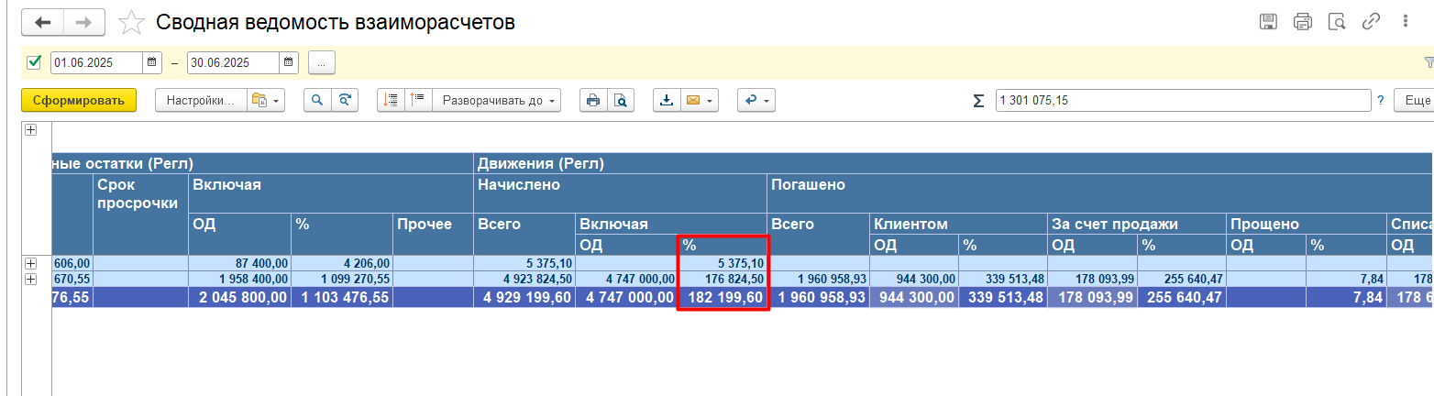Screen dimensions: 1434x396
Task: Select cell with value 176 824,50
Action: [723, 279]
